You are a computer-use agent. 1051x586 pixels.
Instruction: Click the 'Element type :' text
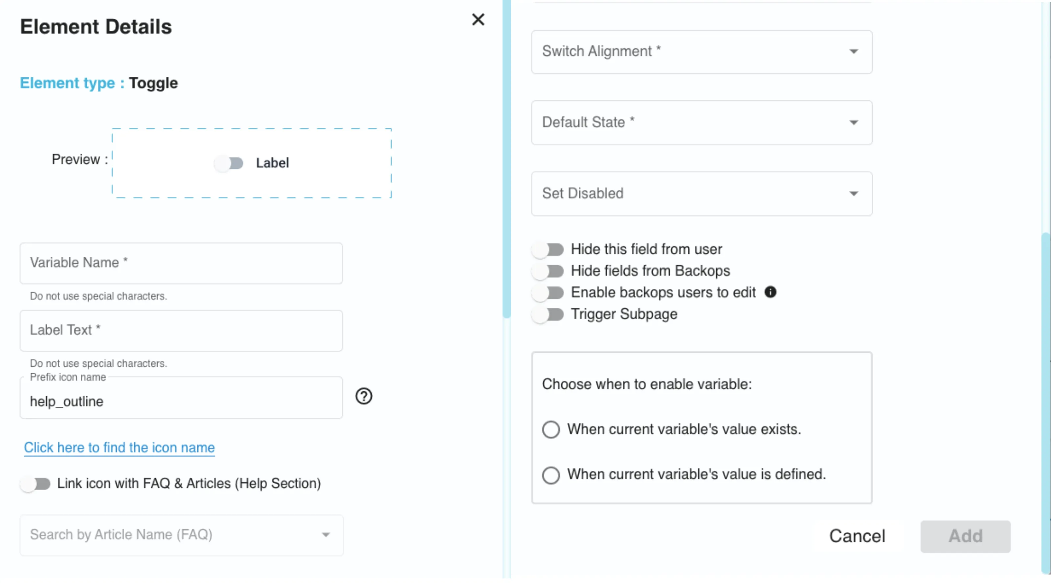point(72,83)
